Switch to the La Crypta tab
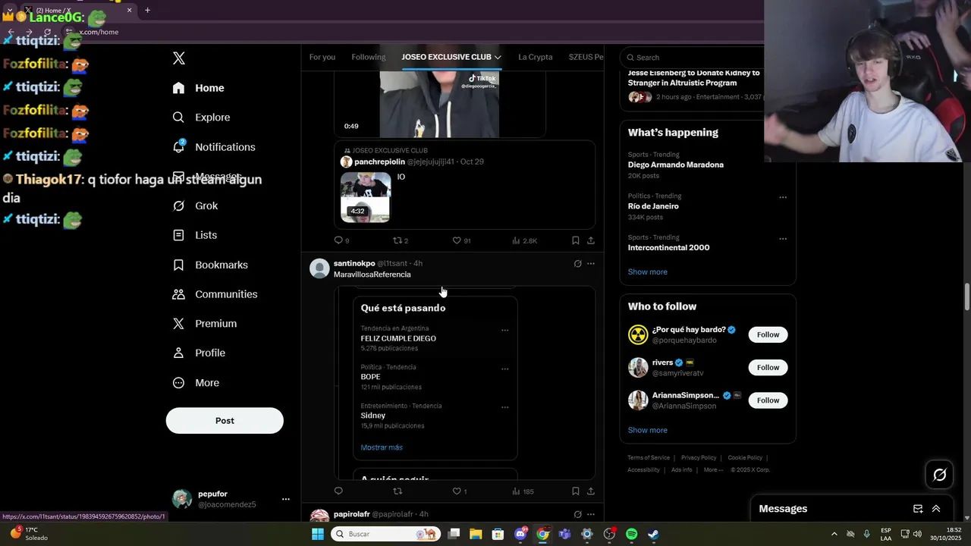971x546 pixels. coord(536,57)
